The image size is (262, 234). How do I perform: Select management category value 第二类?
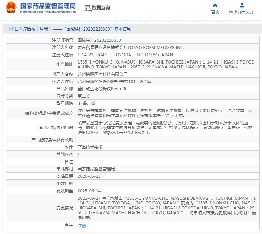(84, 96)
